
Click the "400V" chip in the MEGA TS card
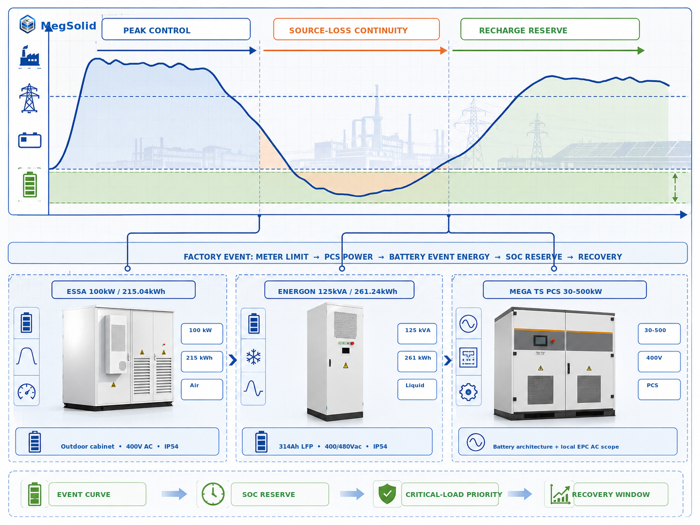click(659, 362)
